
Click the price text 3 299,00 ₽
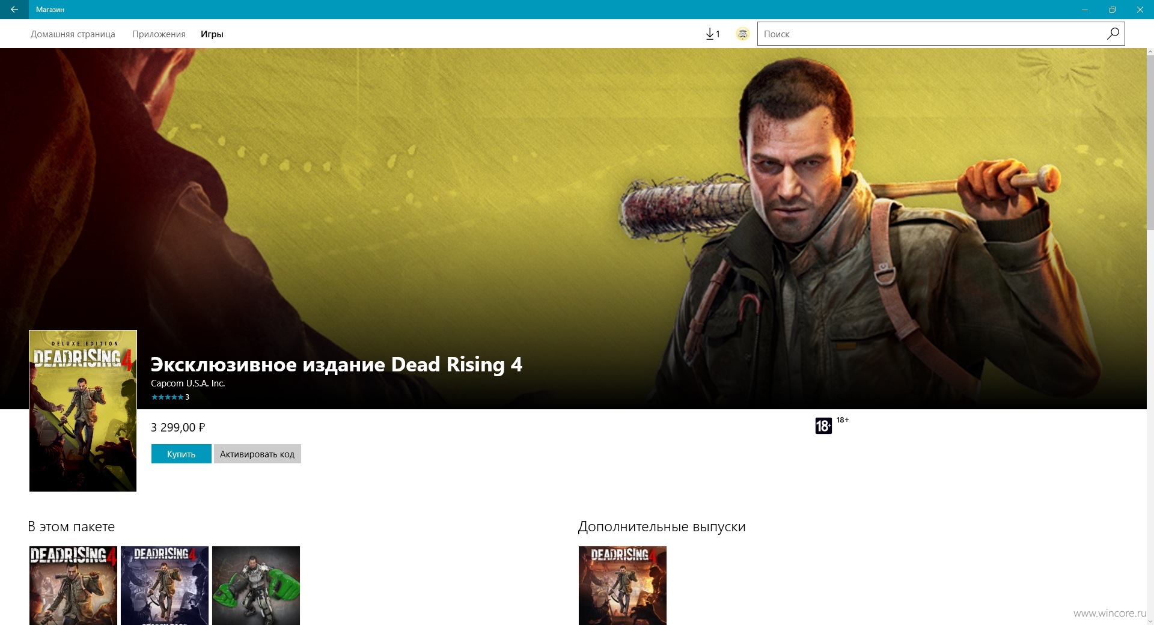click(x=178, y=427)
